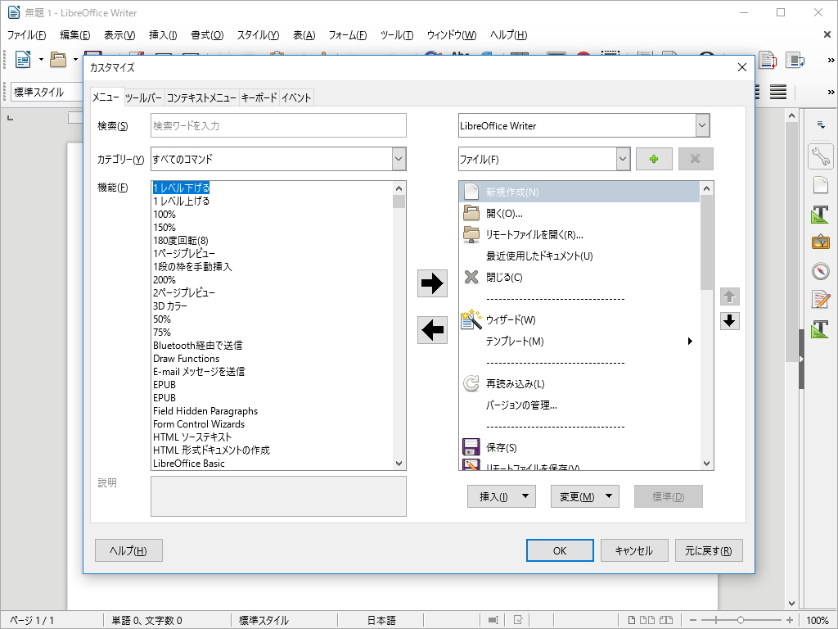Image resolution: width=838 pixels, height=629 pixels.
Task: Open the 挿入(I) dropdown button
Action: pyautogui.click(x=502, y=497)
